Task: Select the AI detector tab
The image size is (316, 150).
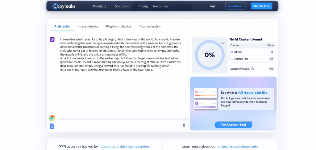Action: (62, 27)
